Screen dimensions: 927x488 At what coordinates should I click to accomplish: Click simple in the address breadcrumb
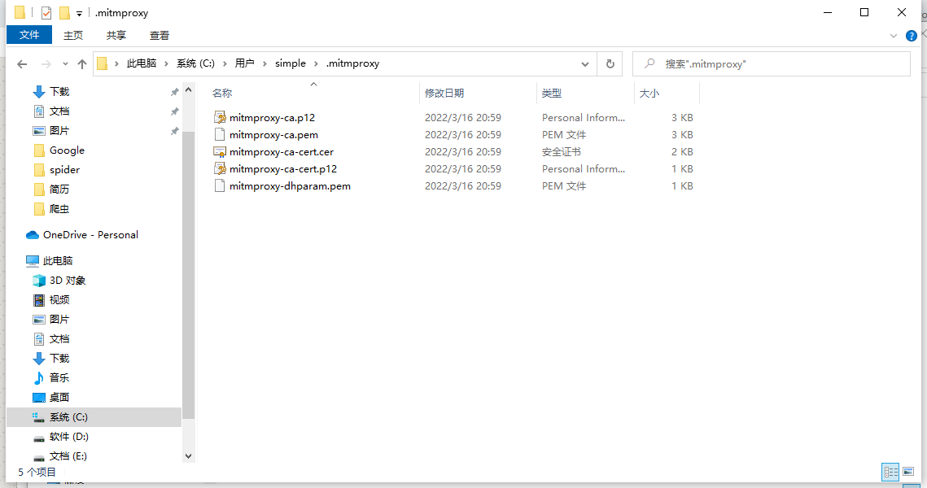(291, 63)
